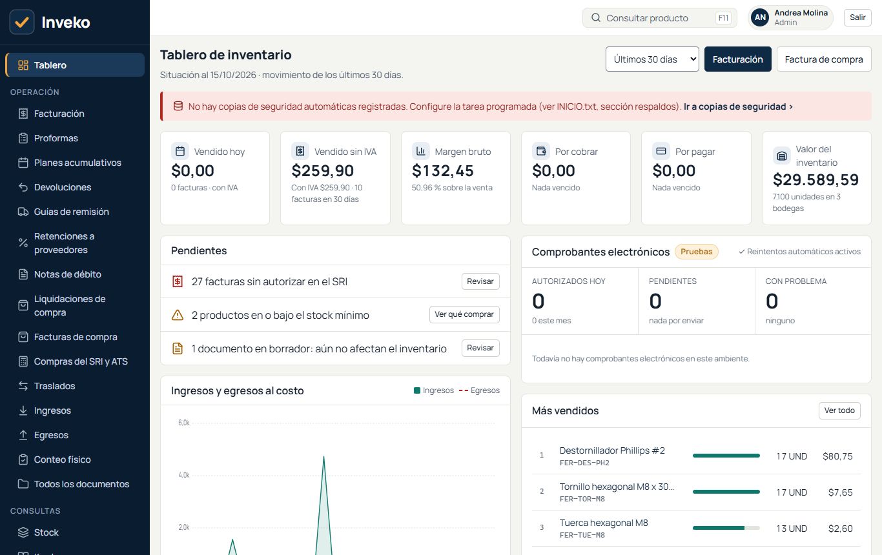The height and width of the screenshot is (555, 882).
Task: Click Revisar for documento en borrador
Action: click(480, 348)
